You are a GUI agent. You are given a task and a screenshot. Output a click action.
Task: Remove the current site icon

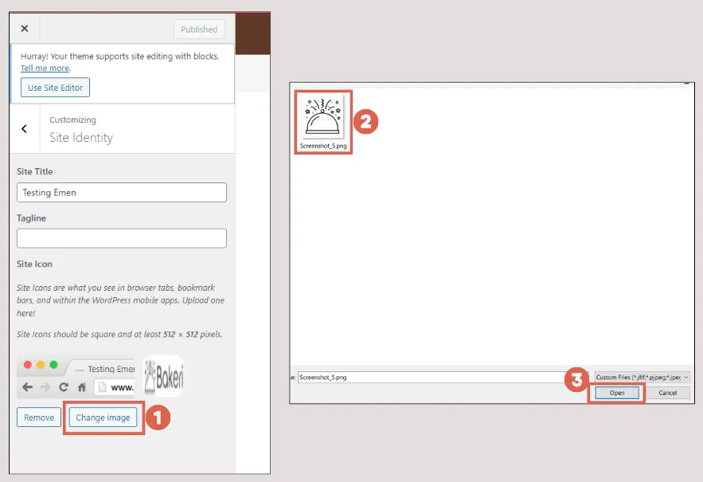(38, 417)
